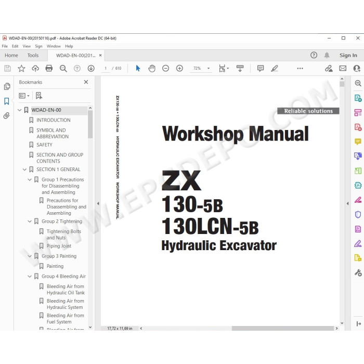The width and height of the screenshot is (364, 364).
Task: Open the File menu
Action: point(5,46)
